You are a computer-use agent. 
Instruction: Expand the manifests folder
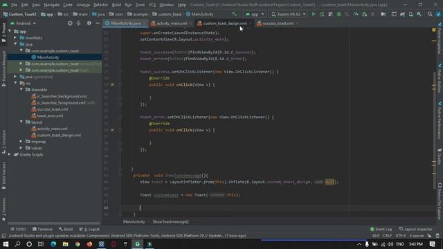point(15,38)
